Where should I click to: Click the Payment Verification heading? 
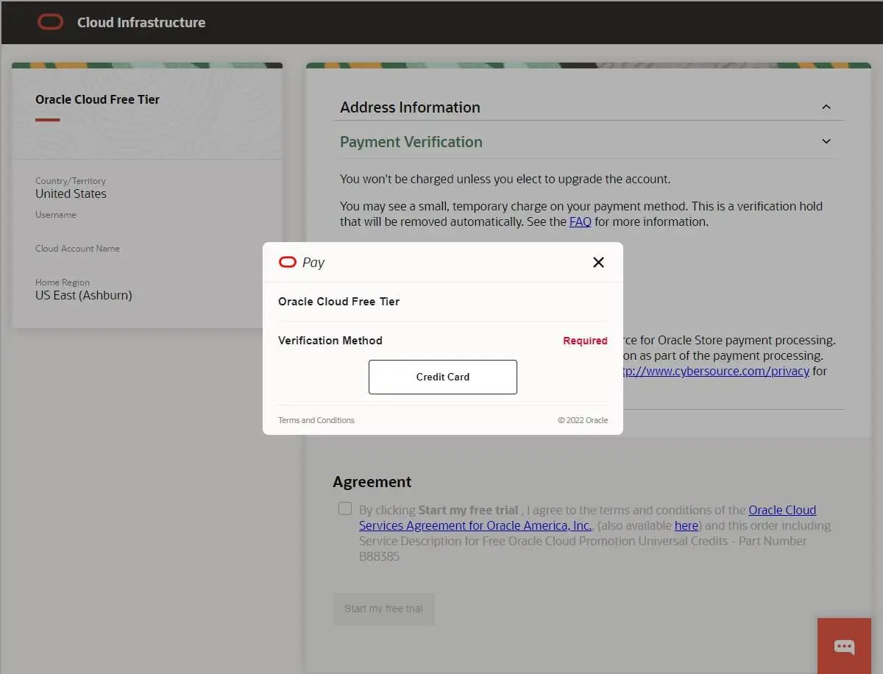[x=411, y=142]
